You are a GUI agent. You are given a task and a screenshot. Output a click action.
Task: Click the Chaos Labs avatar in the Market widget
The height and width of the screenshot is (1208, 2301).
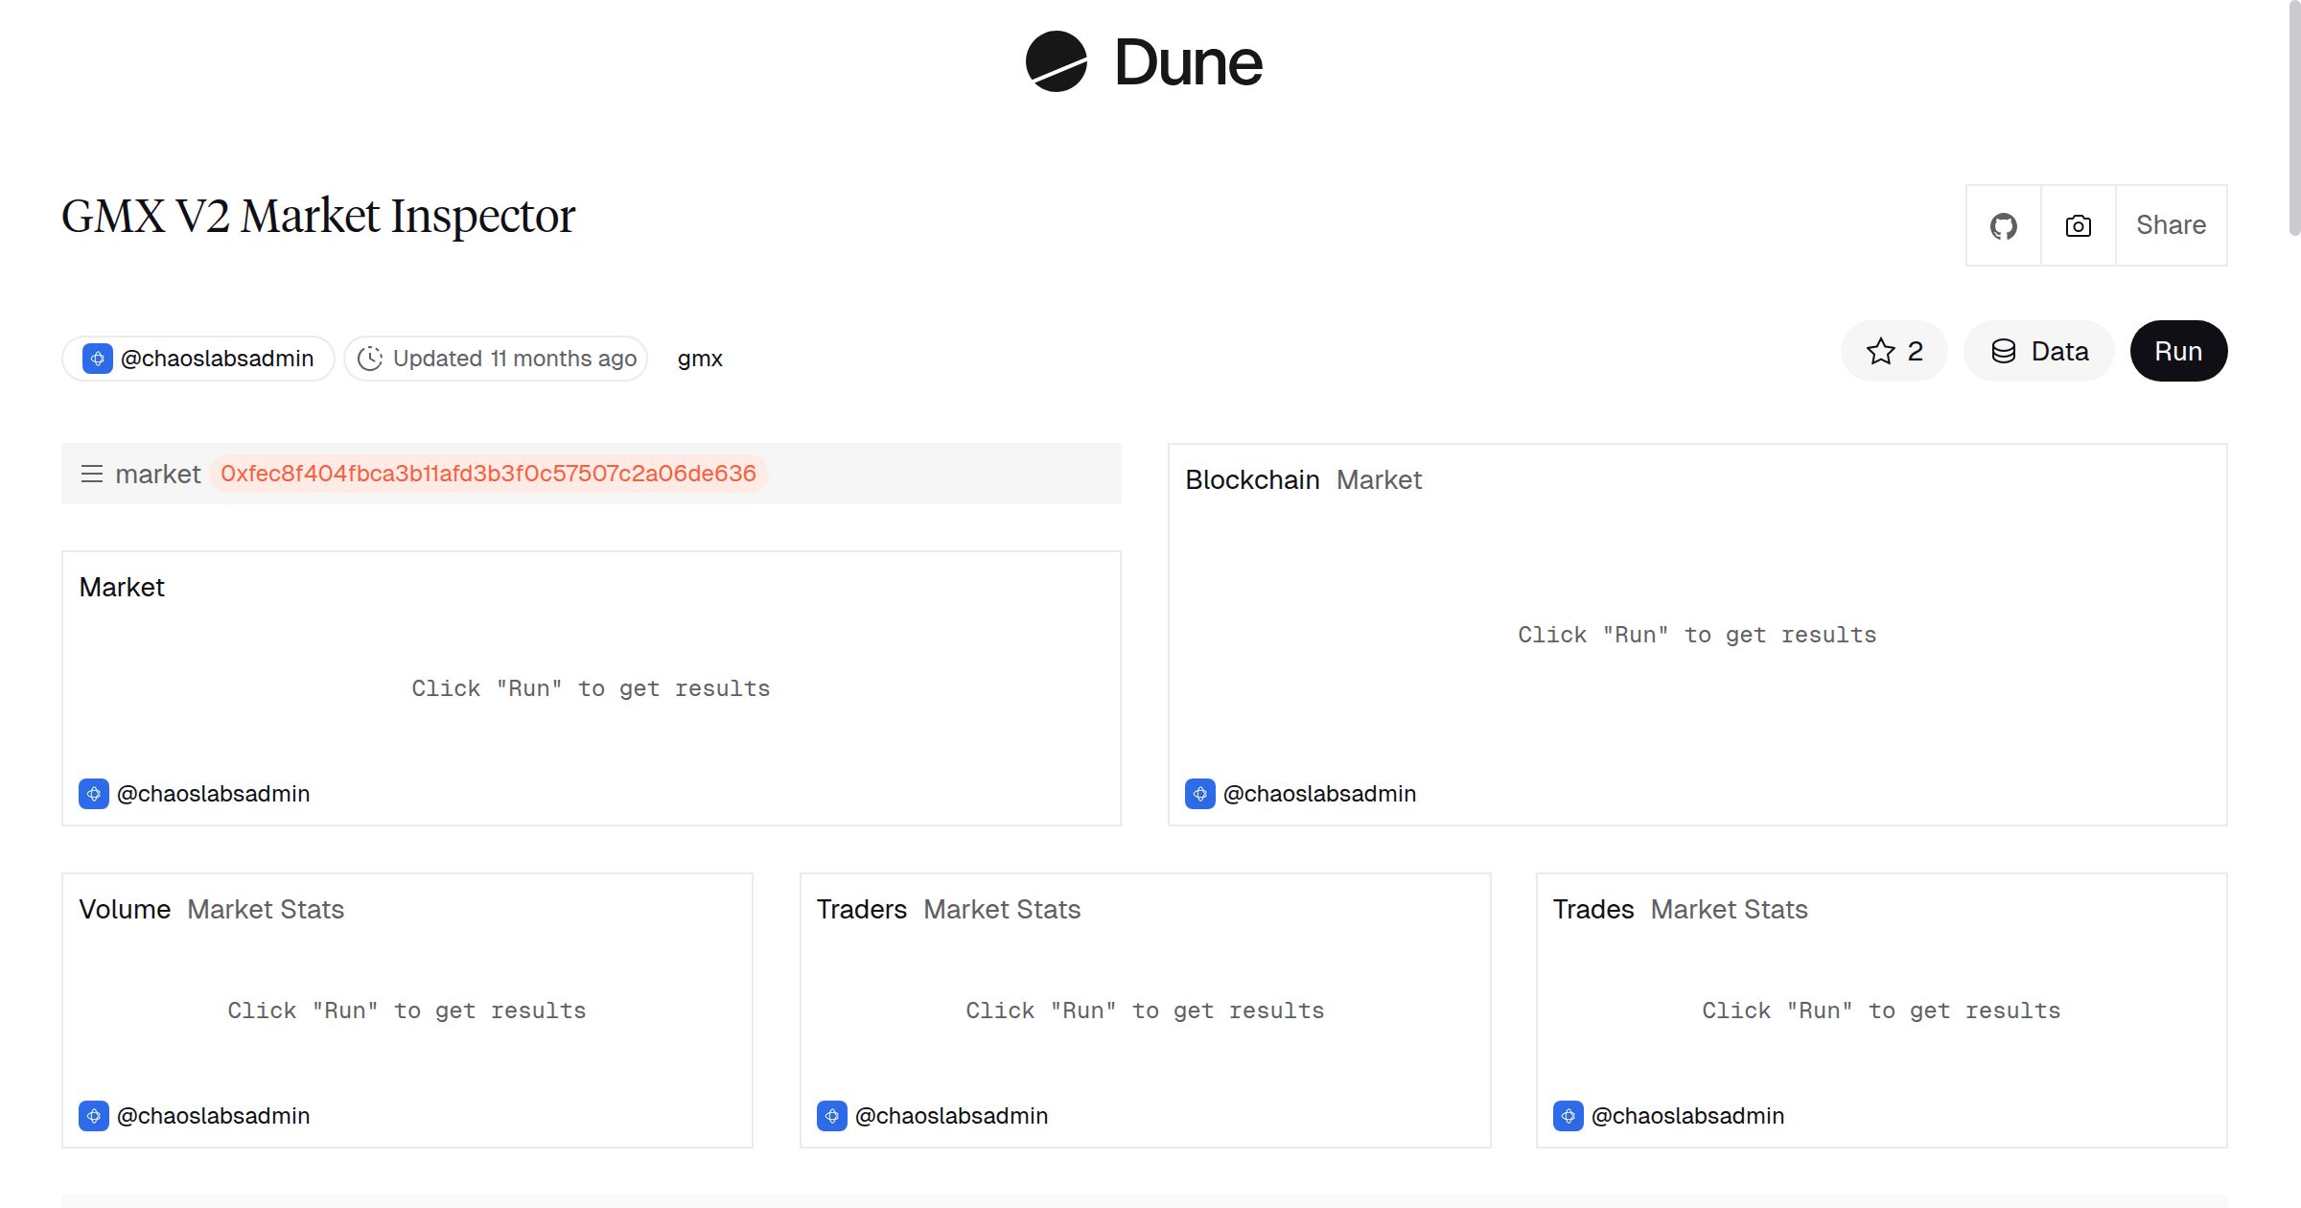tap(94, 794)
